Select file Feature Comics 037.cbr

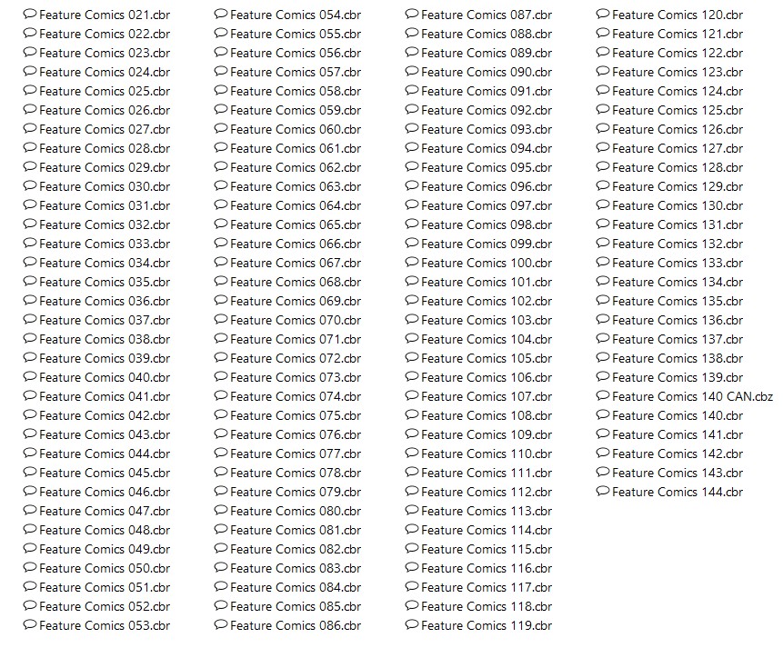point(105,321)
